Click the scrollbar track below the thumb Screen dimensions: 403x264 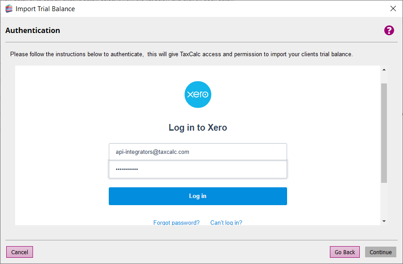pos(384,201)
